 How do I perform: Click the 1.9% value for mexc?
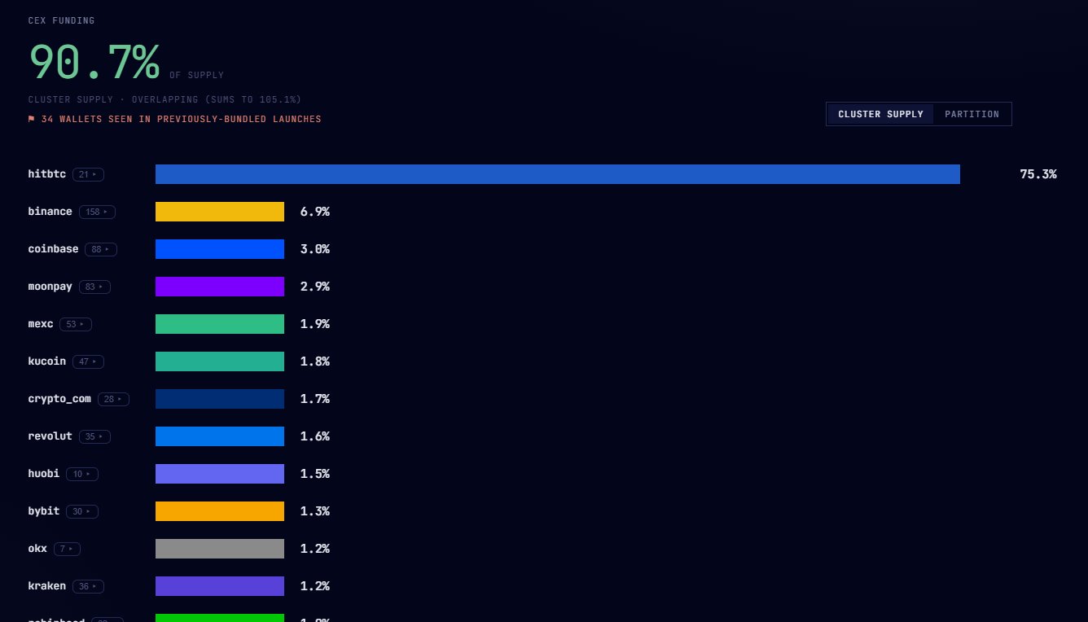point(315,324)
